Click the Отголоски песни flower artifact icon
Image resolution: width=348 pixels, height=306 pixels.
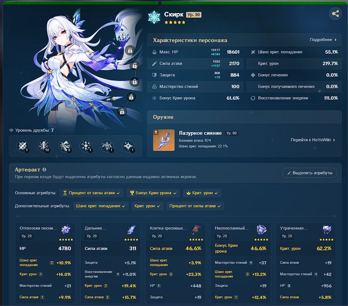tap(66, 230)
